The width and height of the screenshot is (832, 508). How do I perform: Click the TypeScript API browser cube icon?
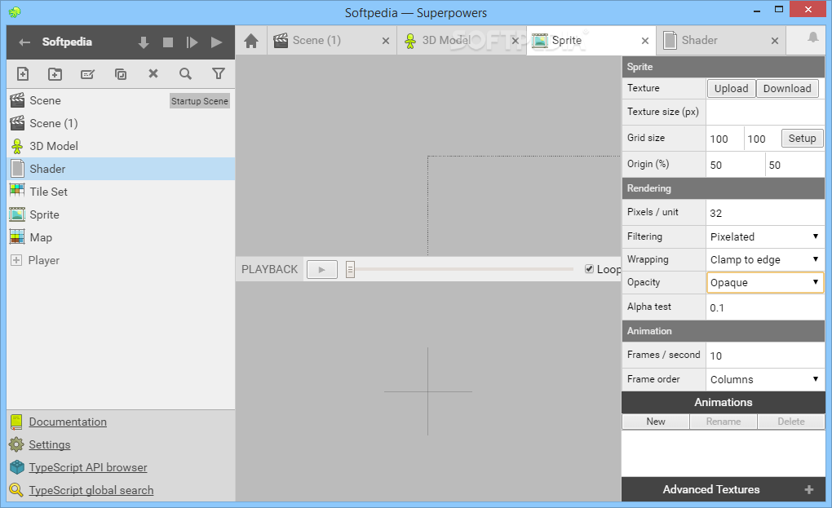pyautogui.click(x=17, y=467)
